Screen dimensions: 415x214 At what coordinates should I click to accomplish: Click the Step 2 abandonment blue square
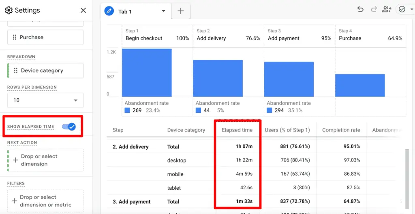[198, 110]
